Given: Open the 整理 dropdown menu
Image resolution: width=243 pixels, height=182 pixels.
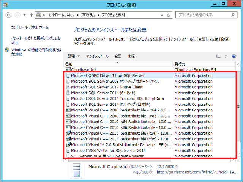Looking at the screenshot, I should pyautogui.click(x=74, y=56).
